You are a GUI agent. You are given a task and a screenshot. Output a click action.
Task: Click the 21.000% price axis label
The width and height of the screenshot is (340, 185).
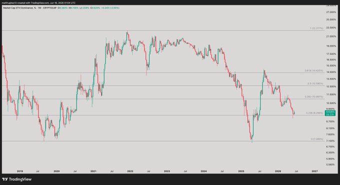(x=331, y=36)
